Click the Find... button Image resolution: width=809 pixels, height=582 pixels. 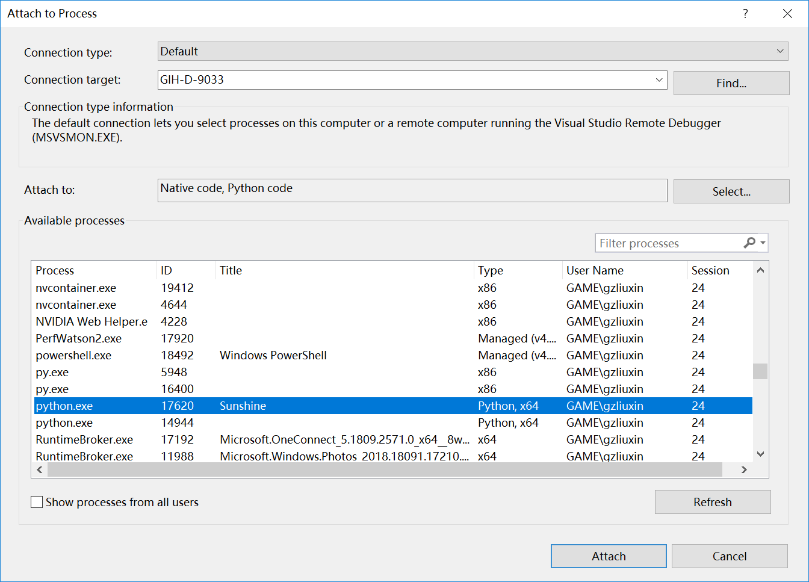coord(731,83)
